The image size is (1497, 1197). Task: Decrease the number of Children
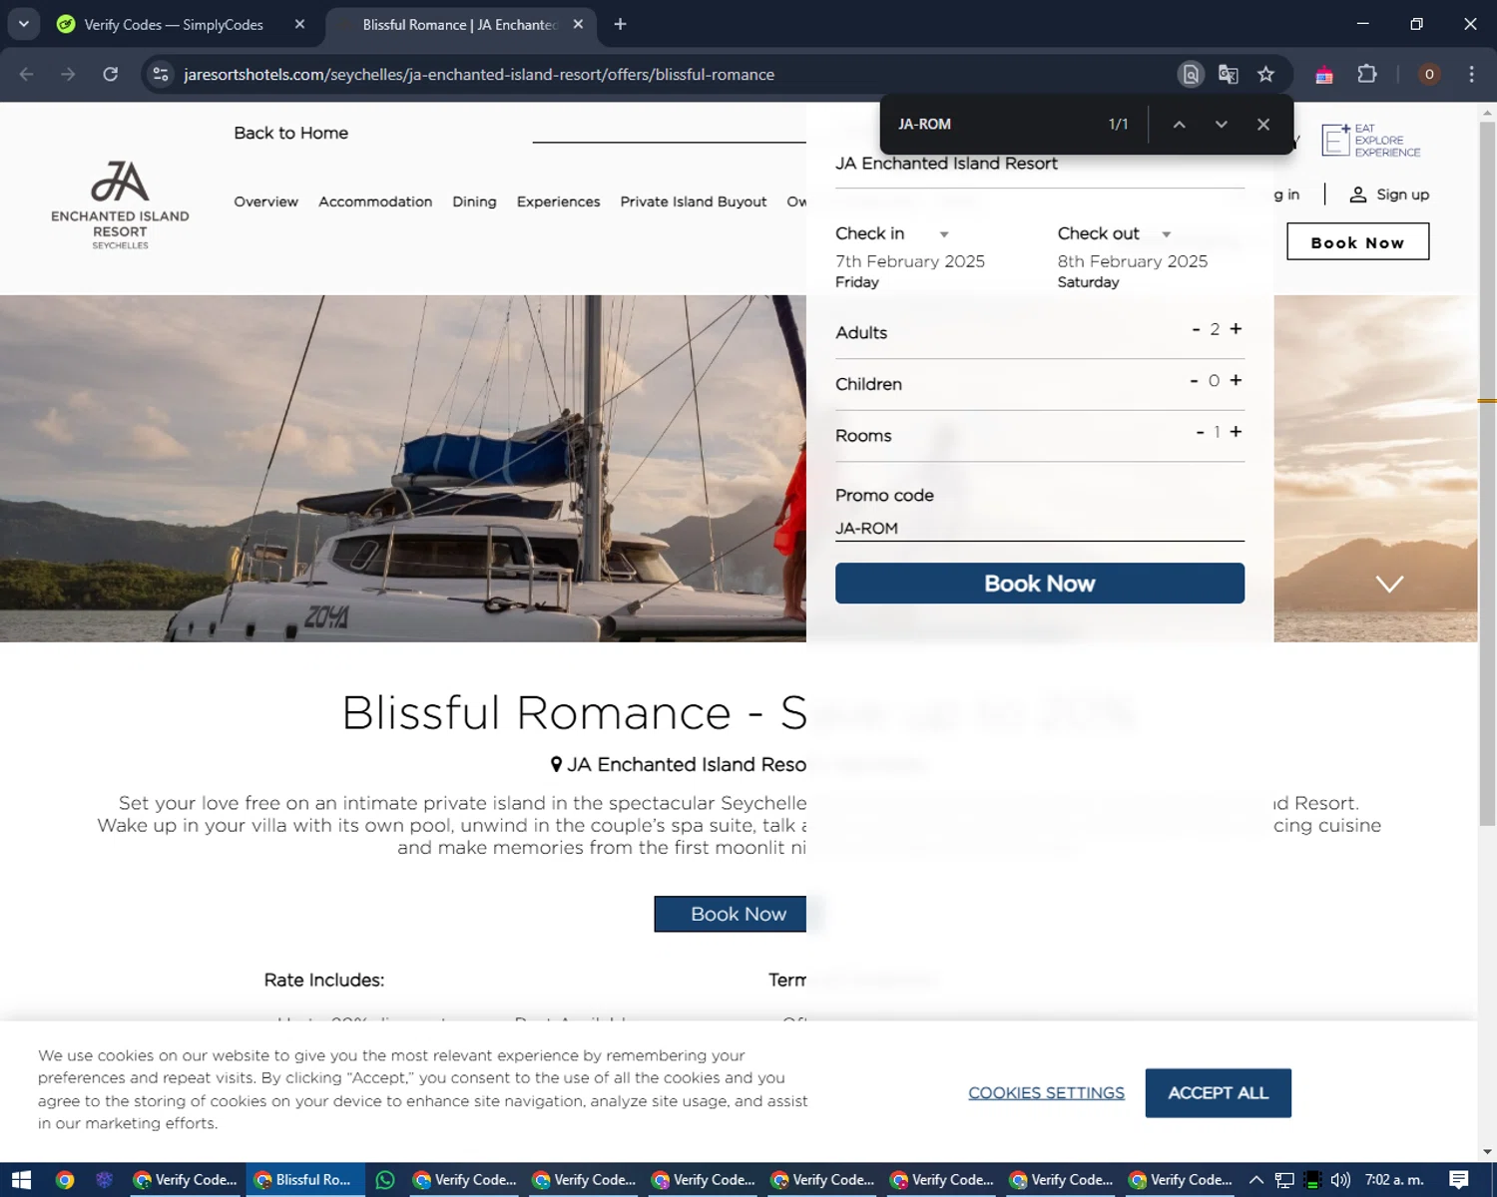(1194, 381)
